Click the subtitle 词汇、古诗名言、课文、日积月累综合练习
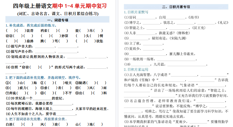Viewport: 233px width, 127px height. pyautogui.click(x=58, y=14)
